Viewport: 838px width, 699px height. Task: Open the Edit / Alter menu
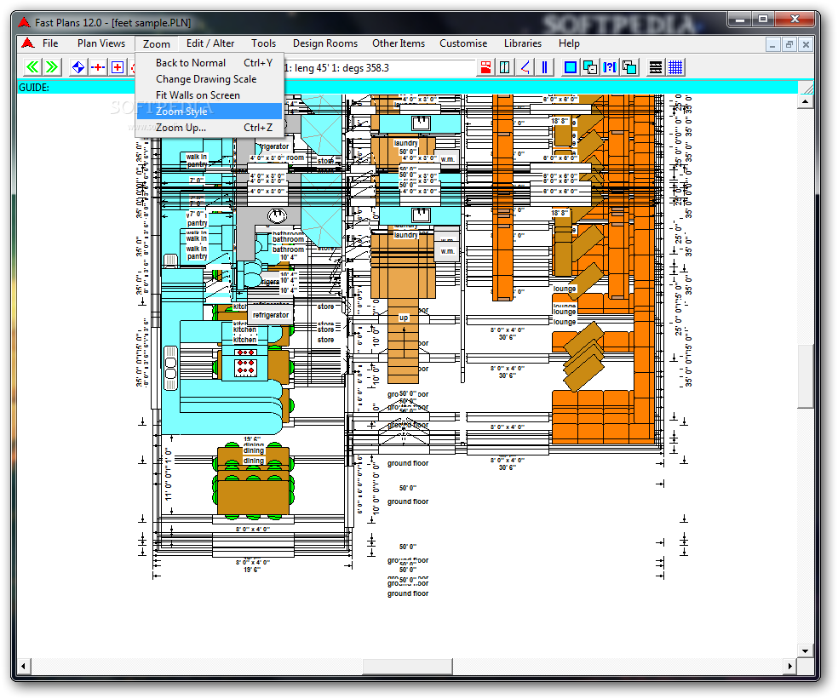click(210, 43)
